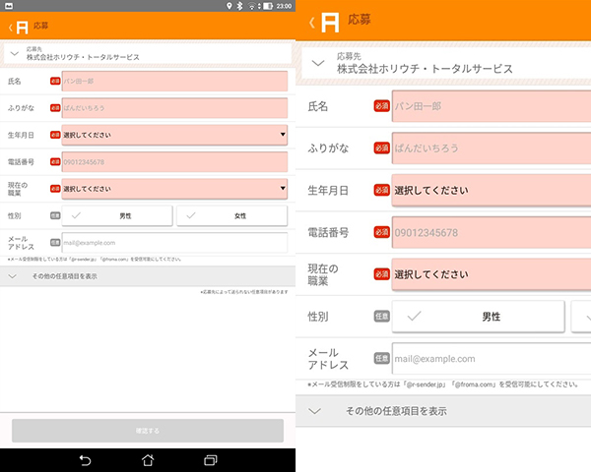Tap the greyed submit button at the form's bottom
The height and width of the screenshot is (472, 591).
coord(148,431)
